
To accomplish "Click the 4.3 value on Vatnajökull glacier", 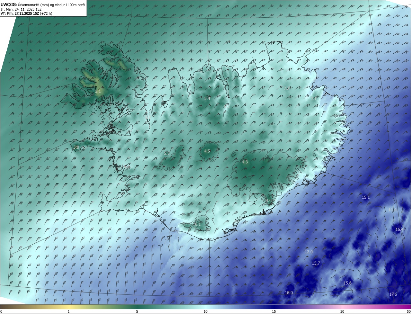I will [245, 162].
